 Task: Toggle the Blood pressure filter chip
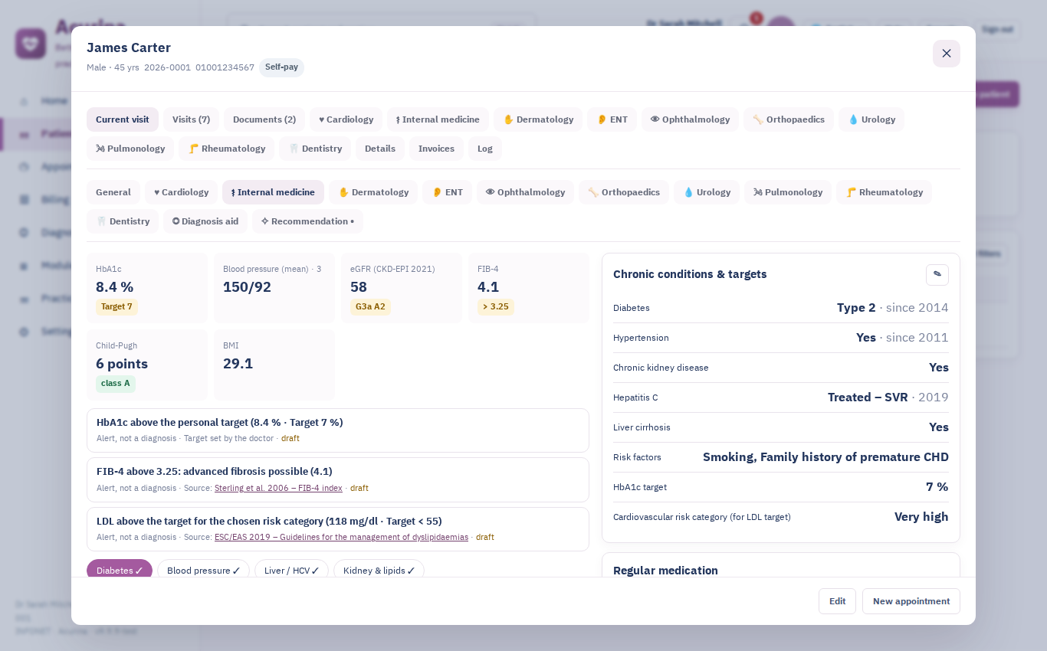point(203,571)
